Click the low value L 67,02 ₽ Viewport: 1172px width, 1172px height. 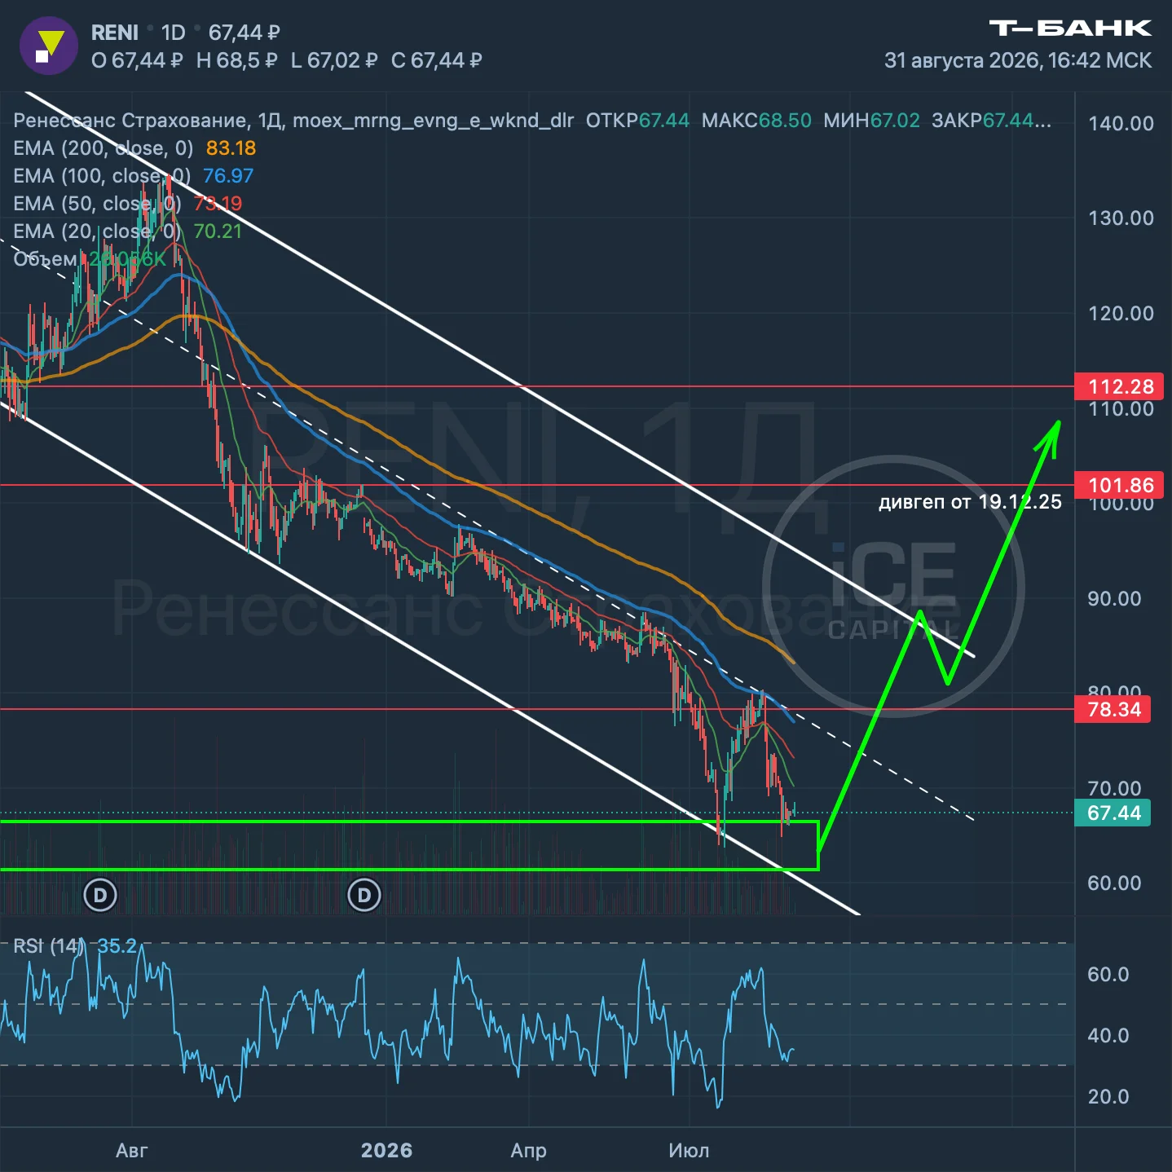(334, 60)
